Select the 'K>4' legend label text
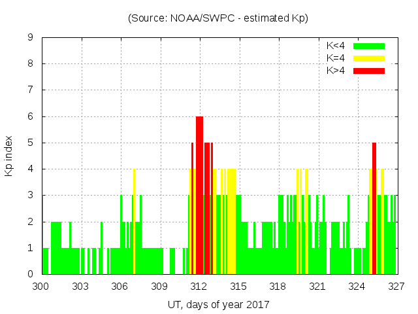418x314 pixels. pyautogui.click(x=336, y=71)
